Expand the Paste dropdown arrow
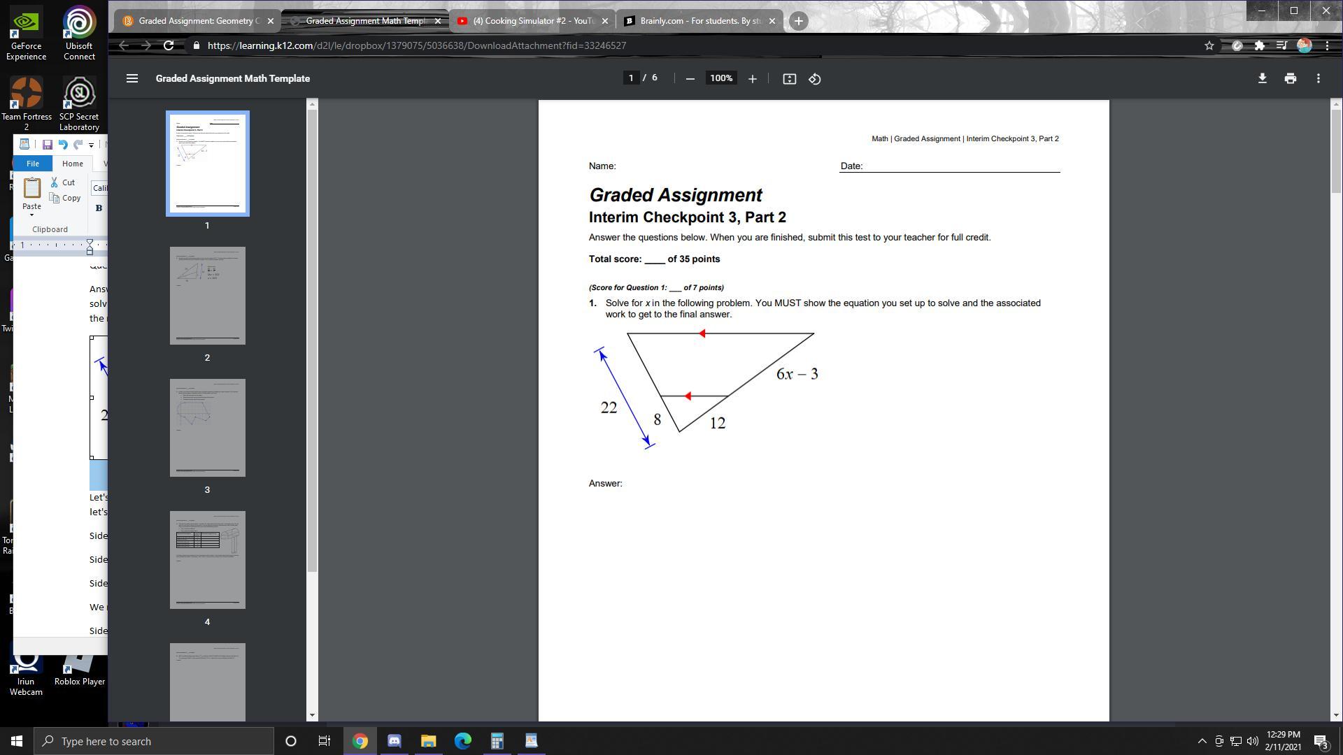Screen dimensions: 1343x755 [31, 215]
